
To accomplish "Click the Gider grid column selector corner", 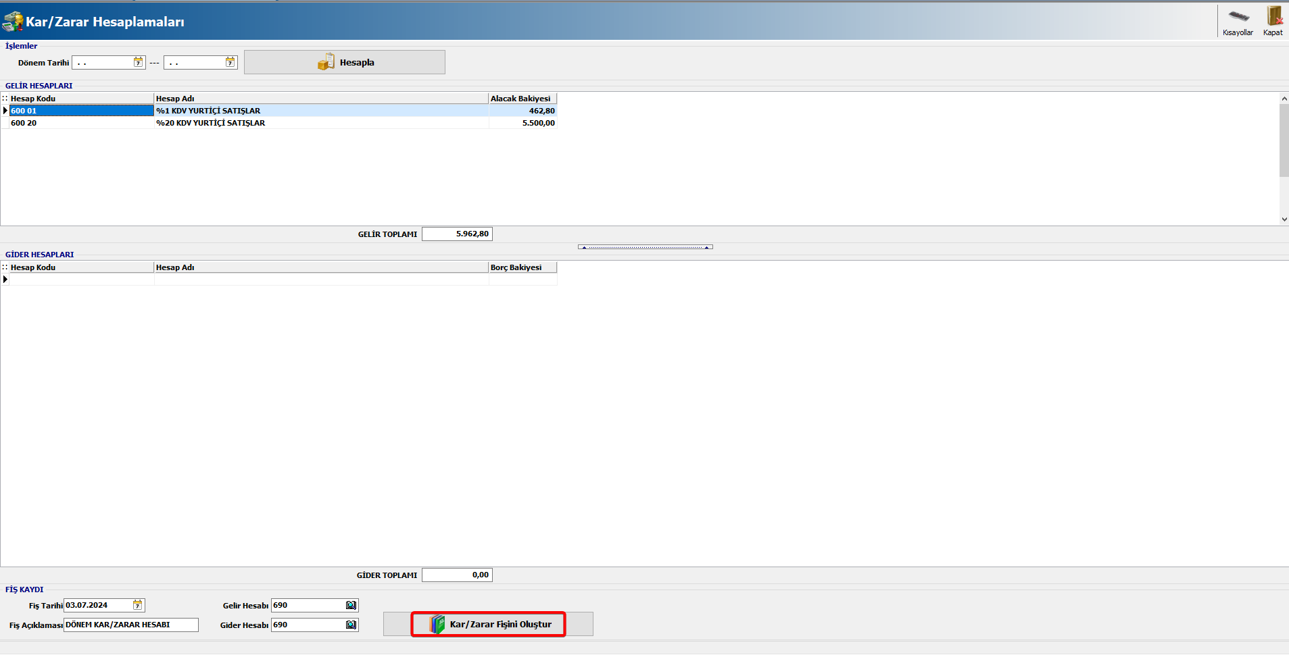I will tap(5, 267).
